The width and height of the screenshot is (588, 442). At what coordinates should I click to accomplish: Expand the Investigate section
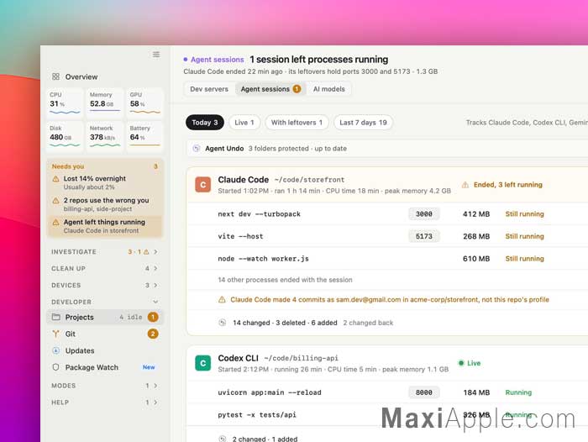point(105,252)
